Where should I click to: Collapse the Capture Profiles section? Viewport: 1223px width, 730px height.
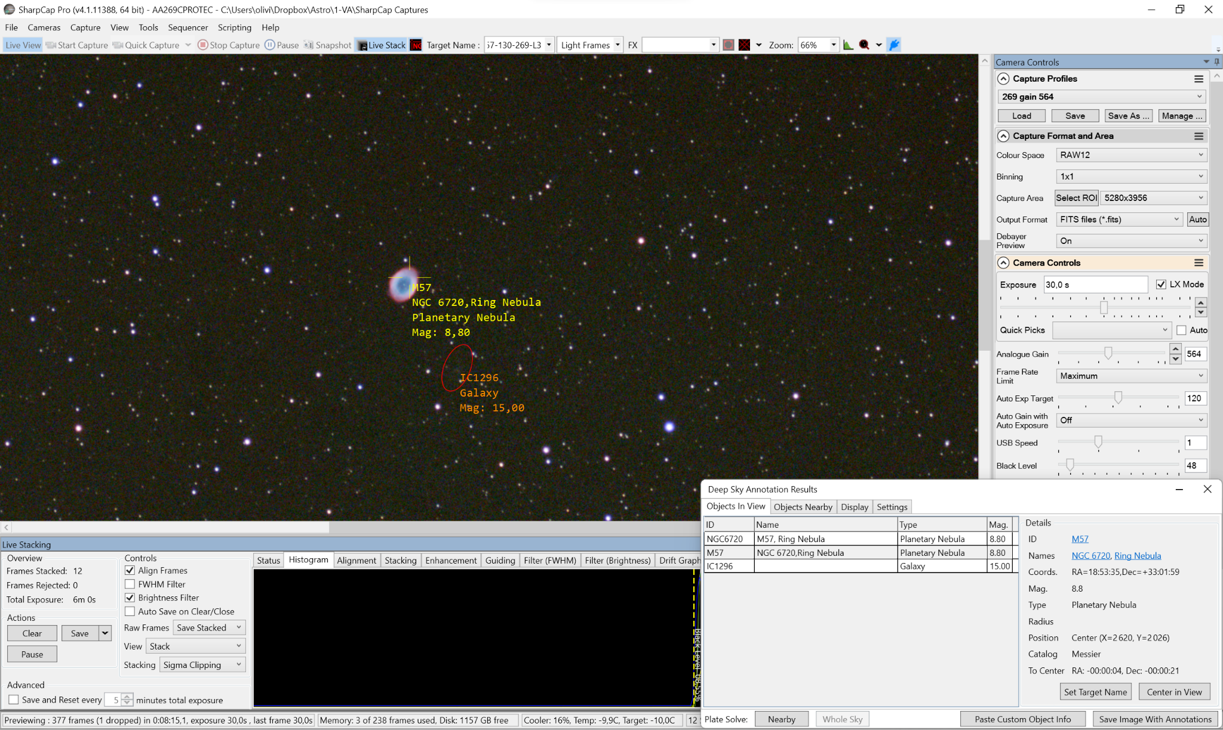click(1003, 79)
